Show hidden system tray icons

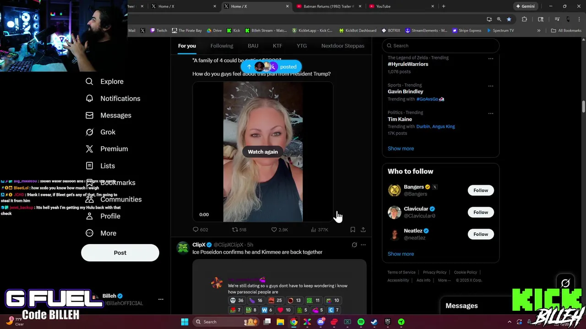tap(510, 322)
